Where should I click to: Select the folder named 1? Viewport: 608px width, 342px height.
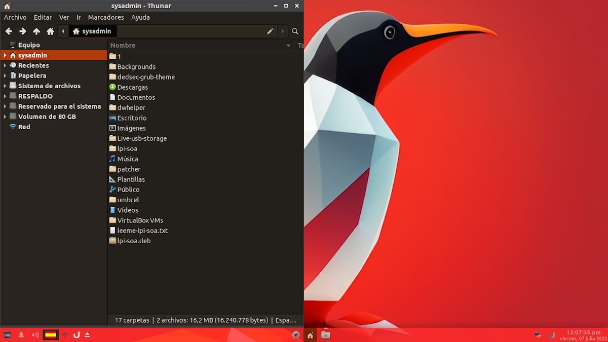click(115, 56)
